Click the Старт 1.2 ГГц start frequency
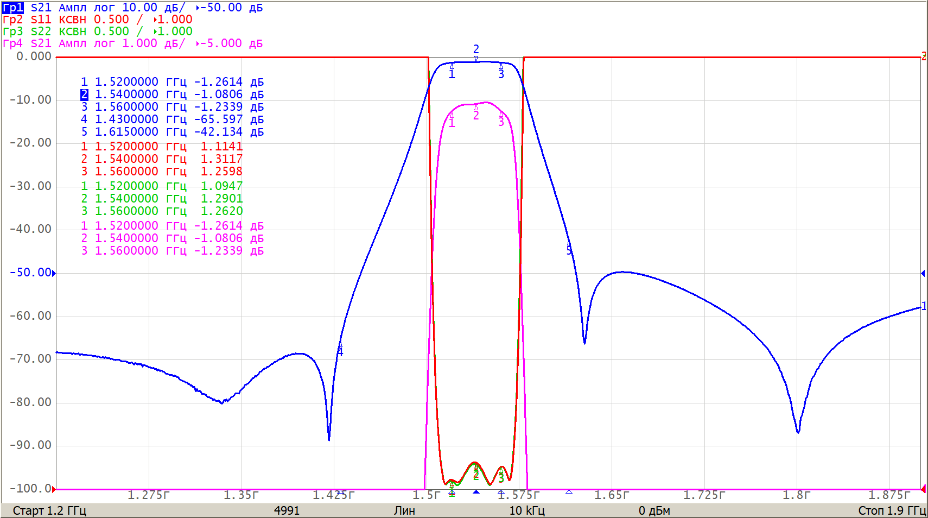This screenshot has height=518, width=928. [49, 510]
